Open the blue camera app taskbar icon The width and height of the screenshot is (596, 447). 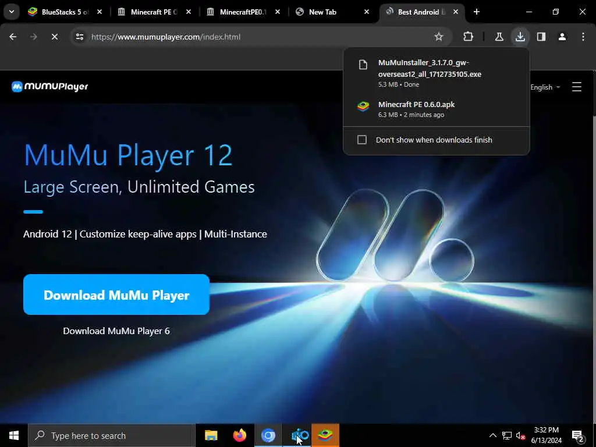(x=296, y=435)
